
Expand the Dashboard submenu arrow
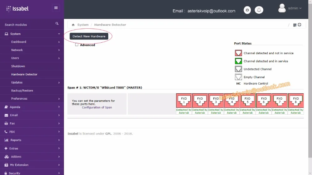click(59, 42)
